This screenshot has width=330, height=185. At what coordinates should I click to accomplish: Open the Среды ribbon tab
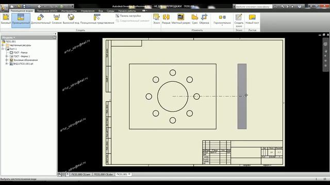(x=110, y=11)
